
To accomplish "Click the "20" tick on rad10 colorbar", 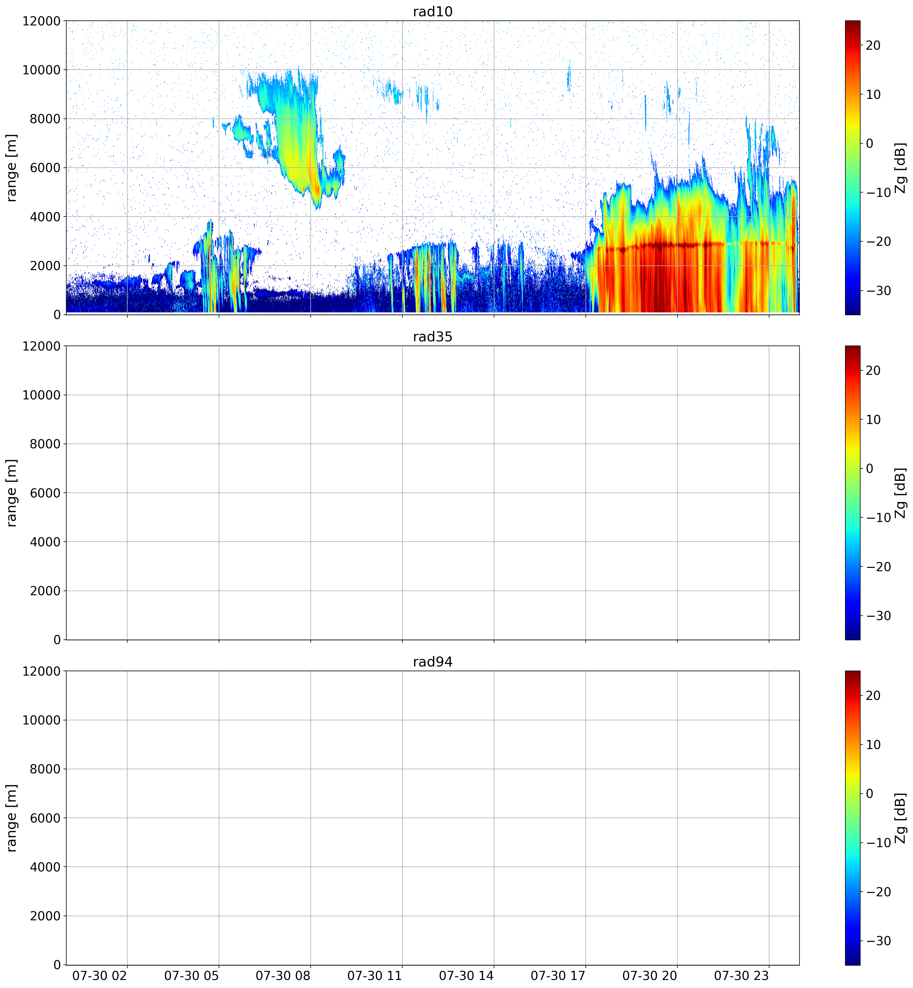I will tap(874, 46).
